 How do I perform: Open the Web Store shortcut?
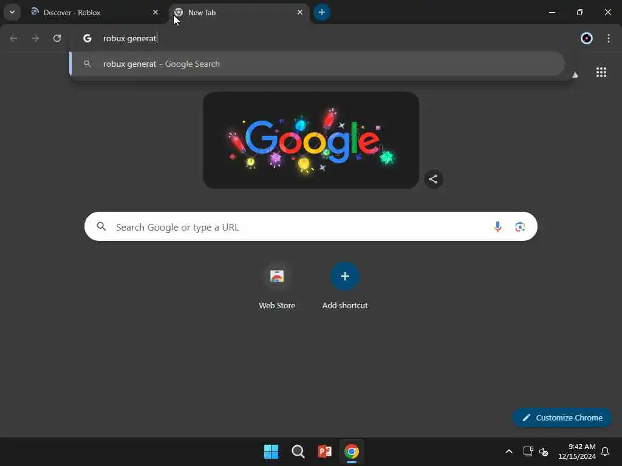[x=277, y=286]
